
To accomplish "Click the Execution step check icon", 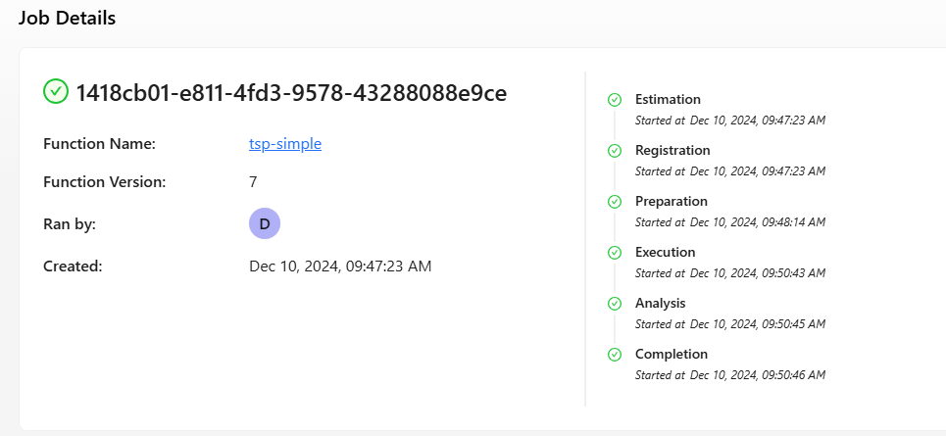I will [615, 254].
